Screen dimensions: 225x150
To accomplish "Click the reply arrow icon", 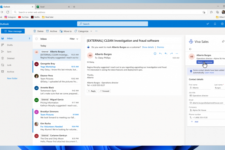I will pos(160,53).
